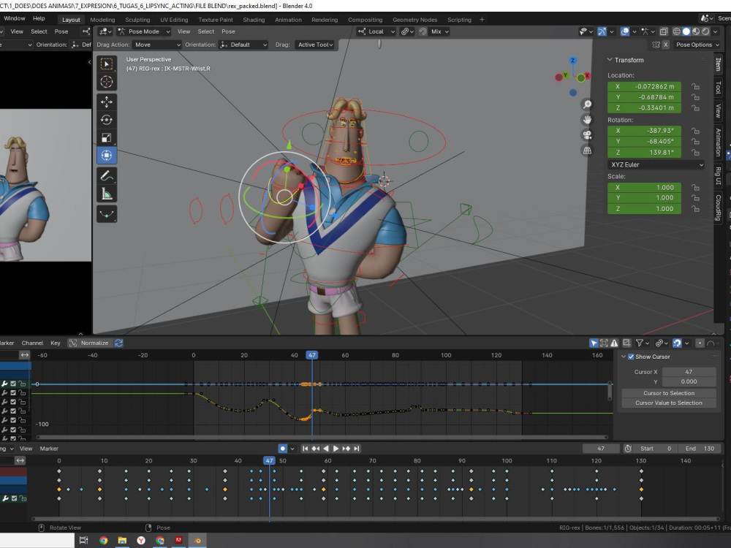This screenshot has height=548, width=731.
Task: Toggle Show Cursor checkbox
Action: (x=631, y=357)
